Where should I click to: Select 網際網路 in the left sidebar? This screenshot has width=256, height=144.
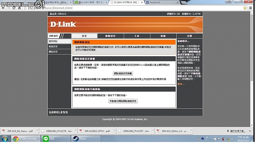tap(59, 41)
